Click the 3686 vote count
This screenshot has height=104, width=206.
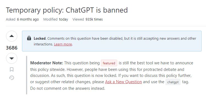point(12,48)
